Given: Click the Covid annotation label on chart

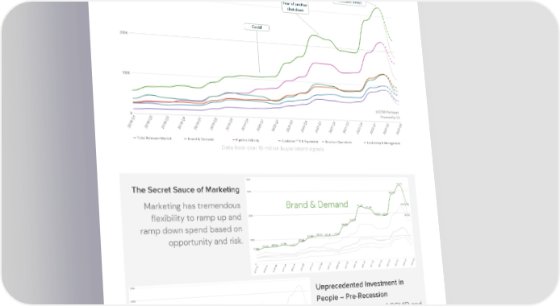Looking at the screenshot, I should pos(257,27).
